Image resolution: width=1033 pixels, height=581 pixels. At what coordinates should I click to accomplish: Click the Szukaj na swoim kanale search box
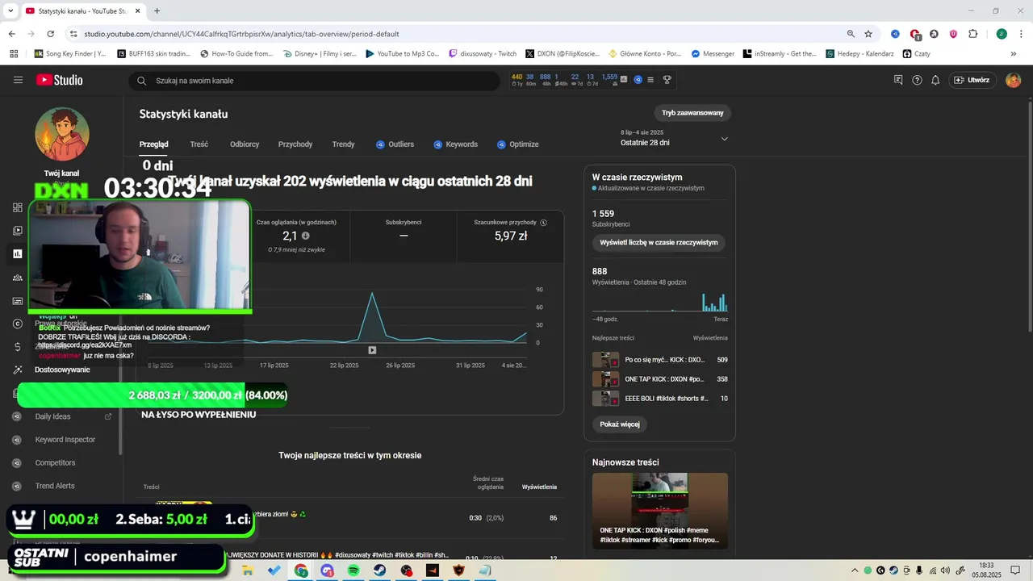[x=315, y=81]
